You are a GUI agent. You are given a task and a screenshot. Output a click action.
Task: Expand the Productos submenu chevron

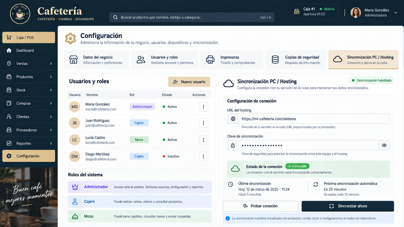point(51,77)
